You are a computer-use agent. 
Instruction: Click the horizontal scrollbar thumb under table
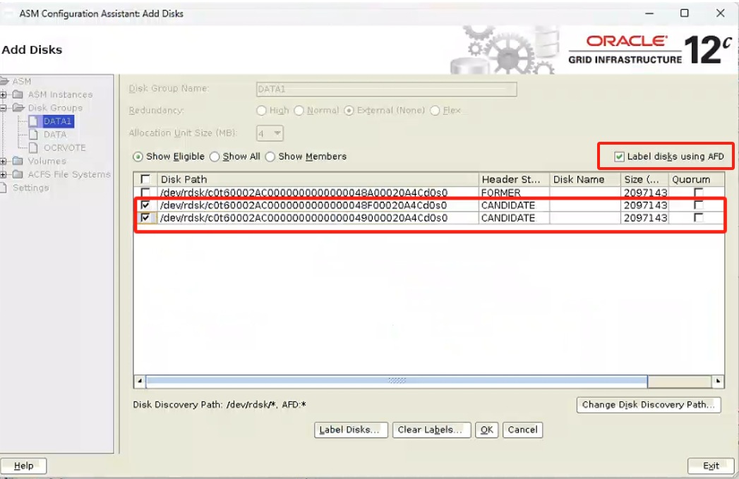pos(397,380)
